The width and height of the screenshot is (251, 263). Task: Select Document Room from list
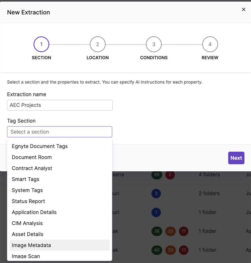[x=60, y=157]
